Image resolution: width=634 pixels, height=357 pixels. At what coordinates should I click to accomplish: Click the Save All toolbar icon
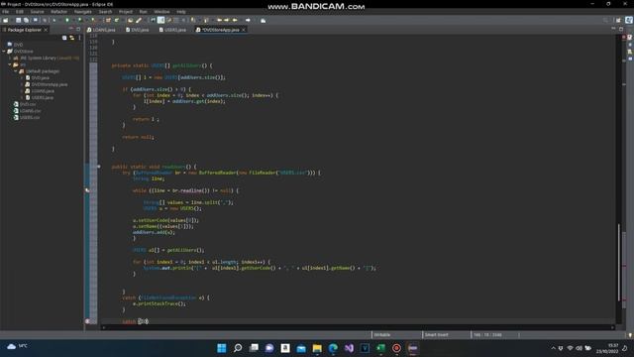[27, 20]
